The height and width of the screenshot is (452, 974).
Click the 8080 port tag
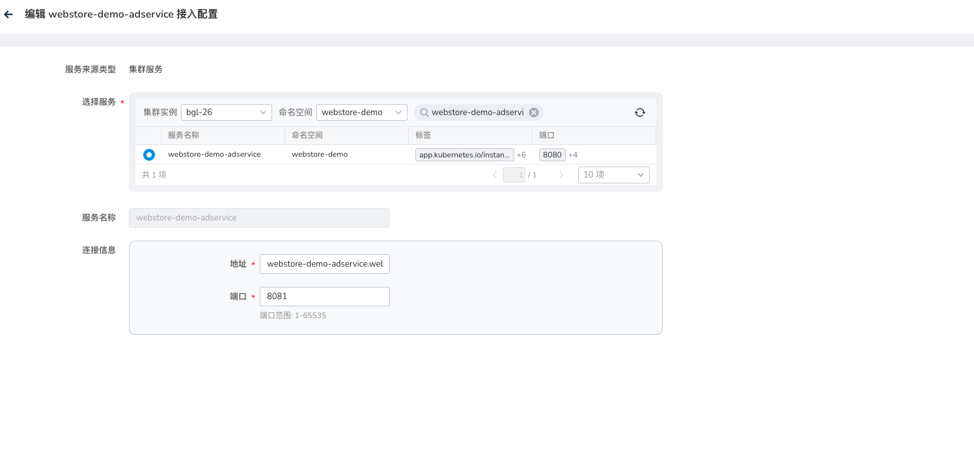[x=552, y=155]
